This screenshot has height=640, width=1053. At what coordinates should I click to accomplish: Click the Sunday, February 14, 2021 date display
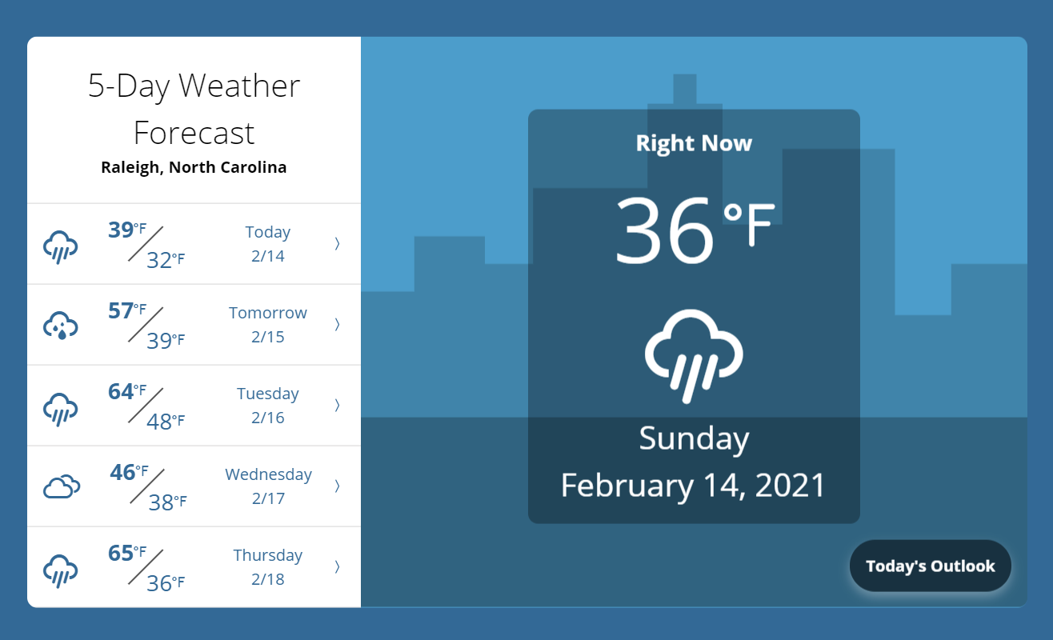694,462
